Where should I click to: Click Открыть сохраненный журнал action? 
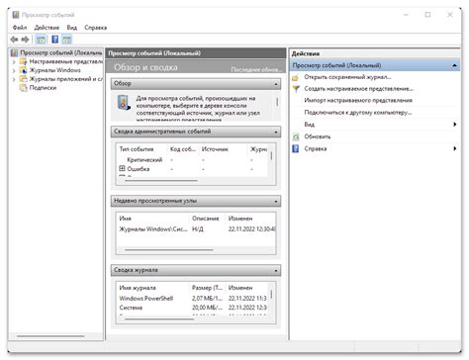[x=347, y=77]
